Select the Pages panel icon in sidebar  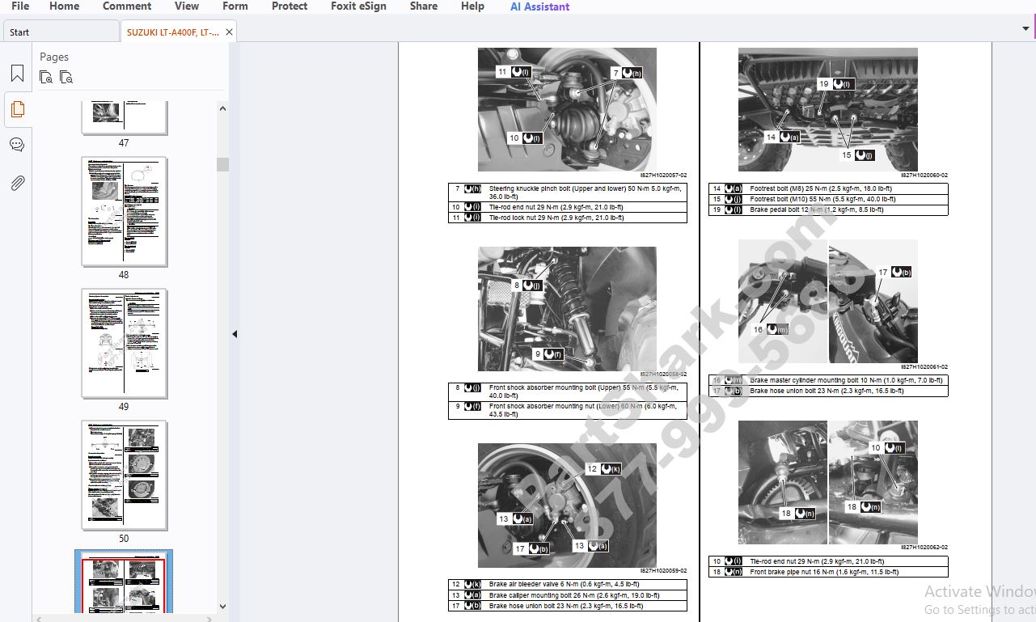[17, 109]
